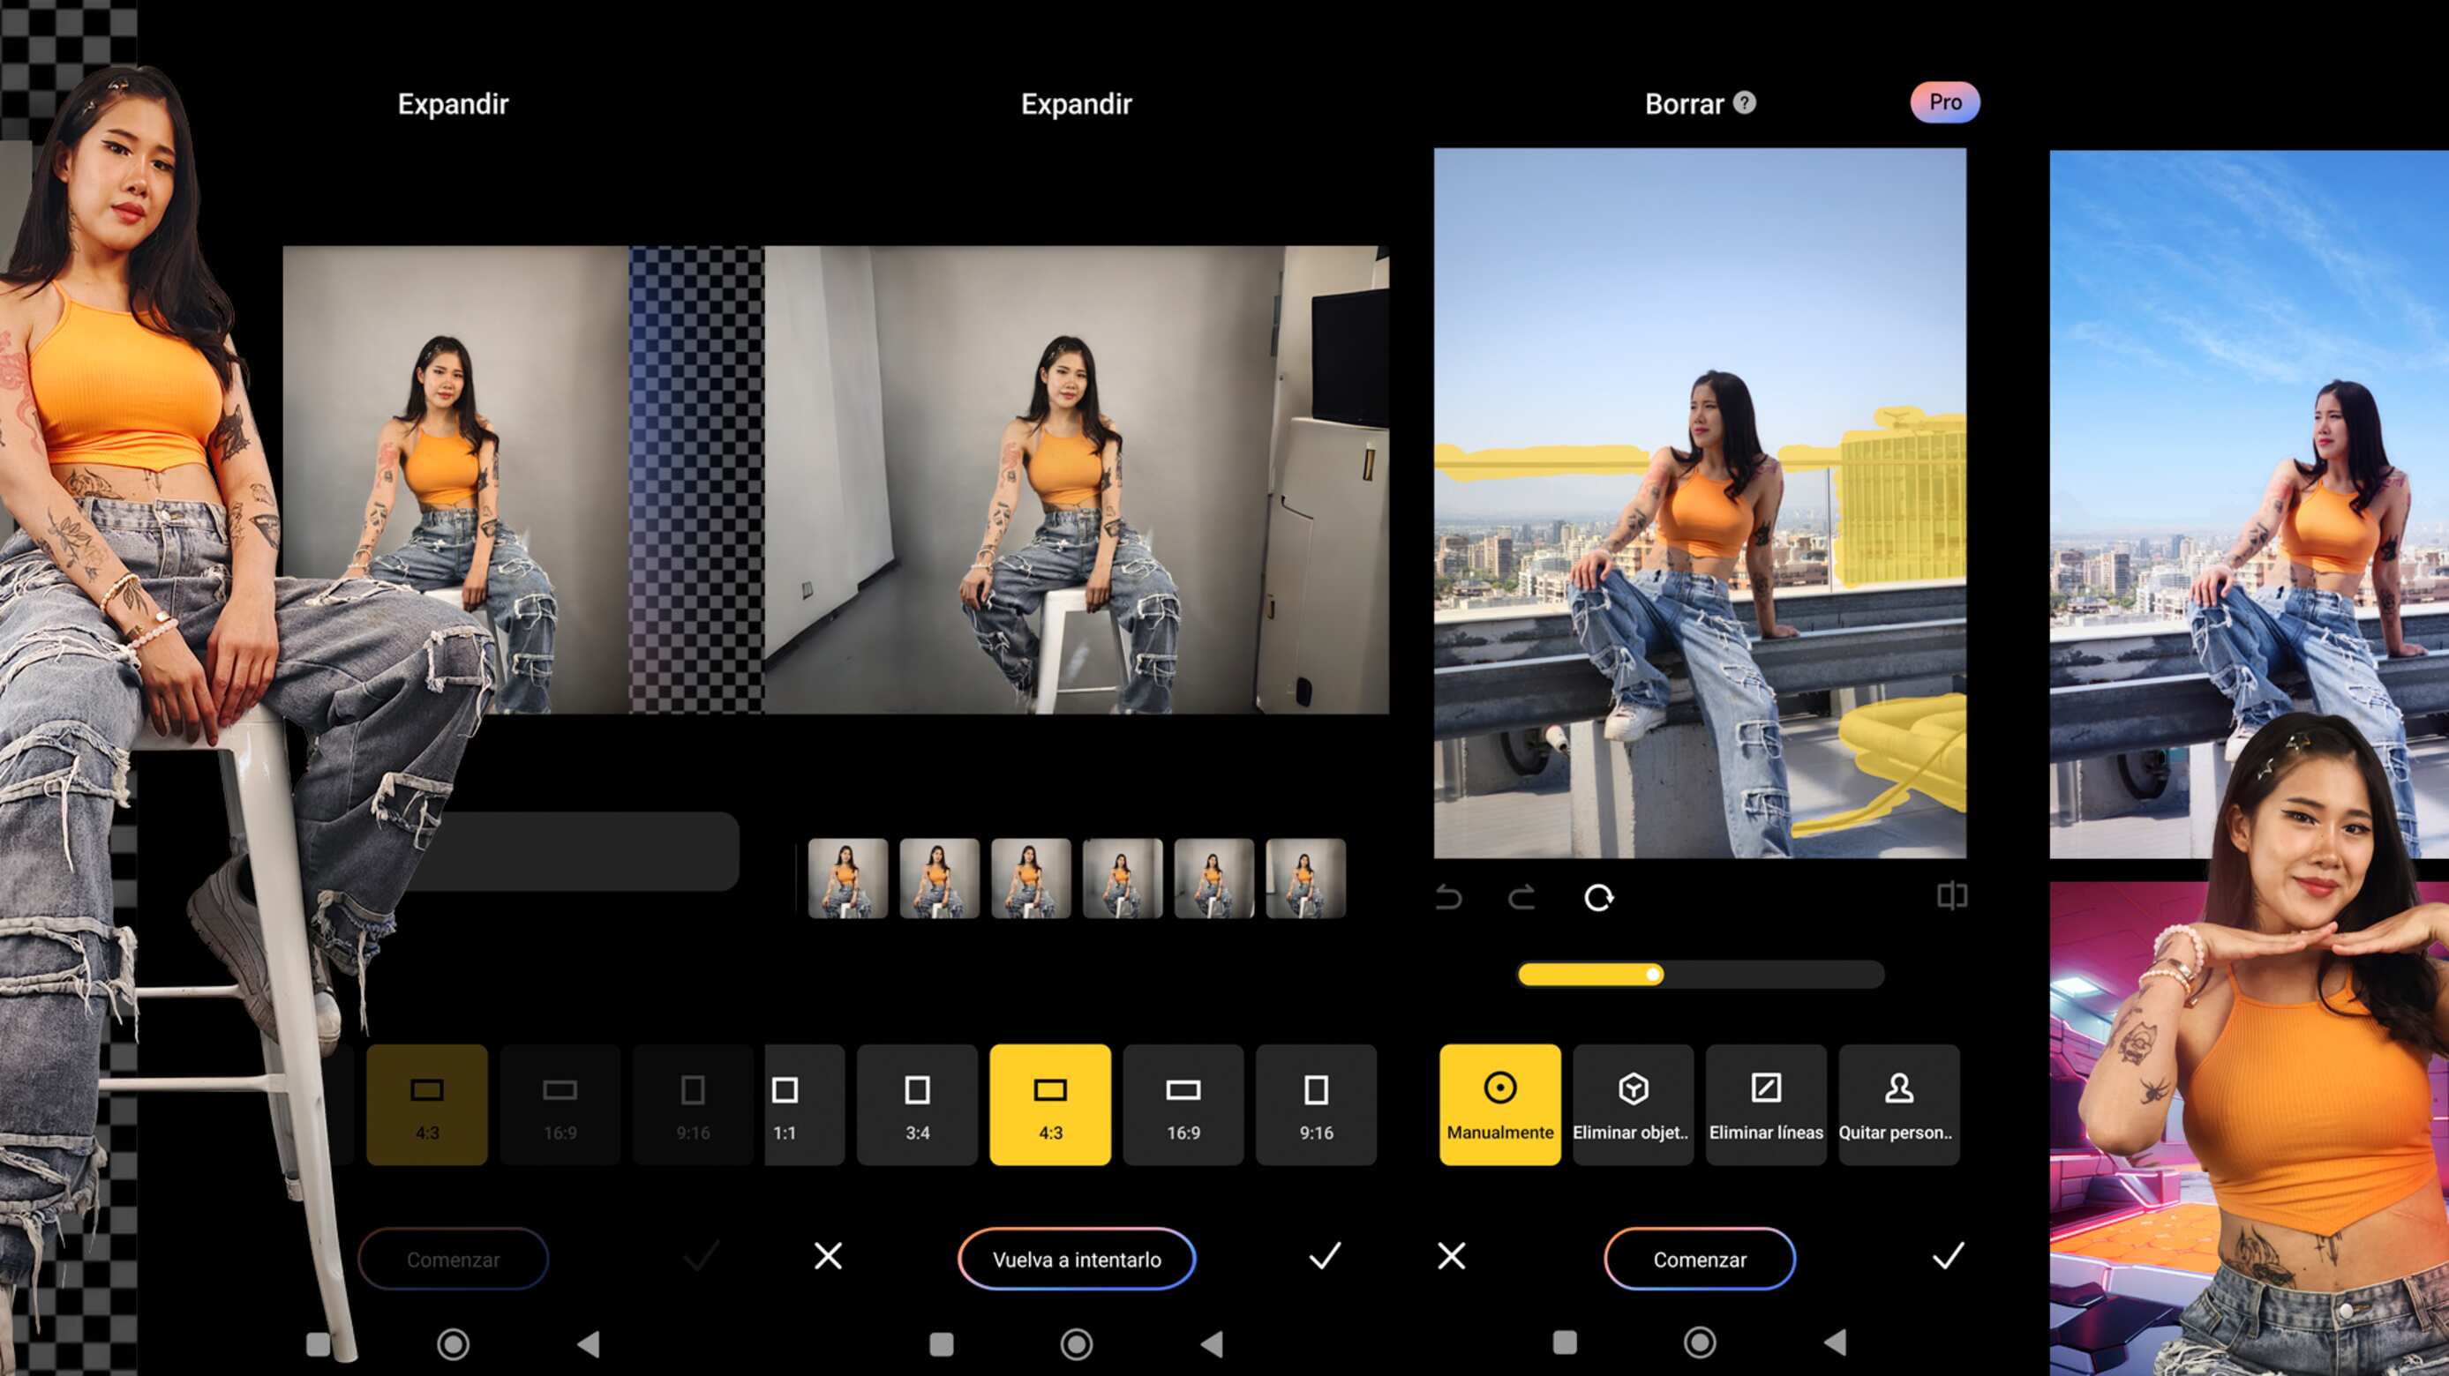2449x1376 pixels.
Task: Click the undo arrow under the photo
Action: point(1449,897)
